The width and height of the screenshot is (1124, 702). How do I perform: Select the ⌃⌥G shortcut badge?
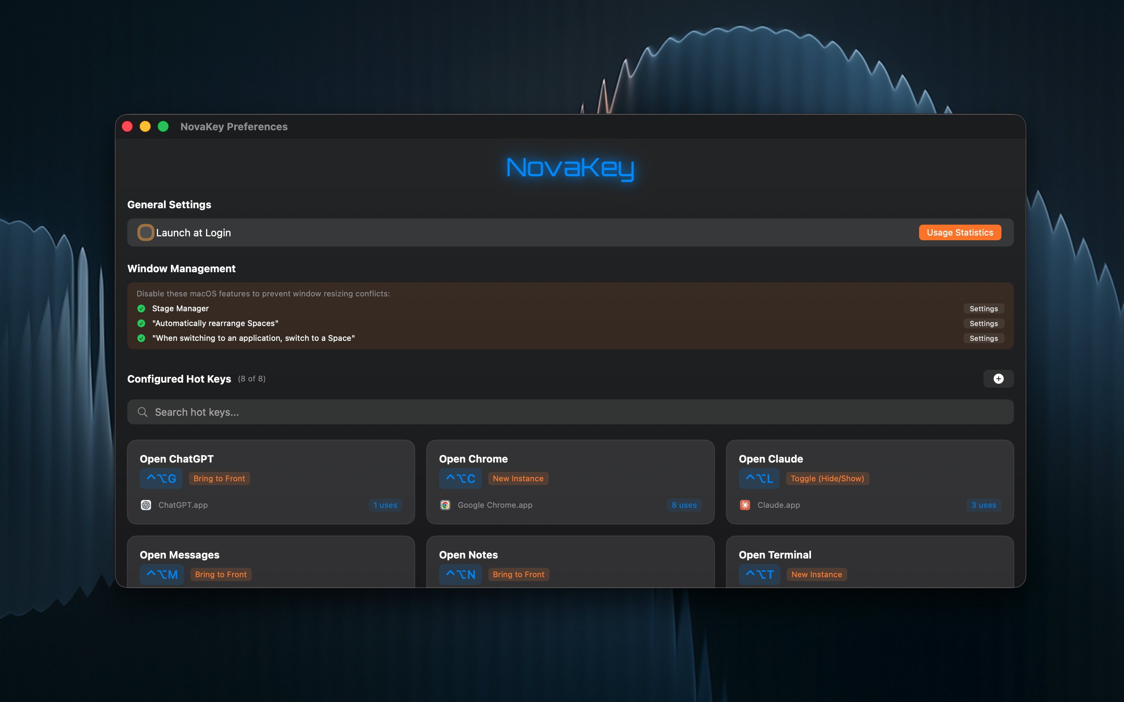pos(161,479)
